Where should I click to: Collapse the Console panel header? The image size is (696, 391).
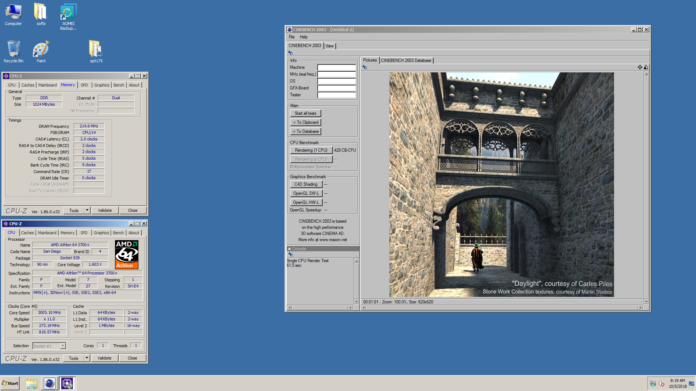point(289,249)
